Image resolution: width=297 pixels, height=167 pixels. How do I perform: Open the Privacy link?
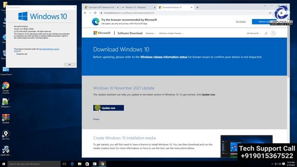pos(96,119)
